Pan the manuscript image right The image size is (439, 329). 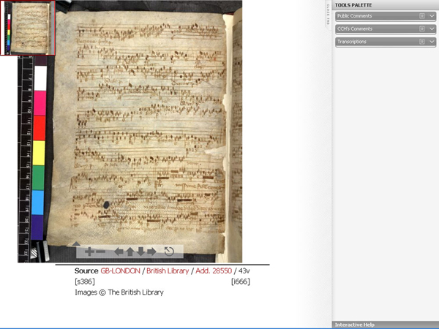151,252
